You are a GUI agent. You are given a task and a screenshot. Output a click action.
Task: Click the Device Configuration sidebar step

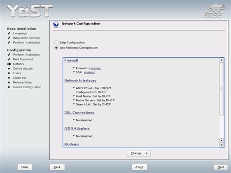point(27,87)
